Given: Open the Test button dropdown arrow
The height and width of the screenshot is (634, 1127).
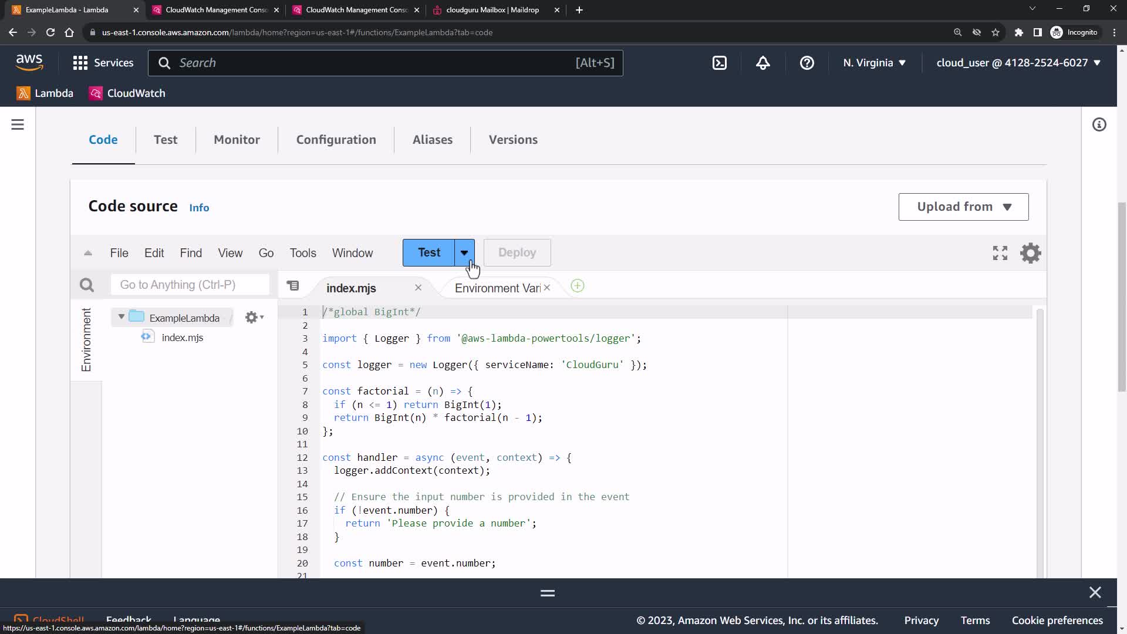Looking at the screenshot, I should (x=464, y=253).
